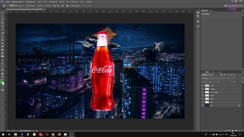Open path alignment options in options bar
244x137 pixels.
point(58,6)
